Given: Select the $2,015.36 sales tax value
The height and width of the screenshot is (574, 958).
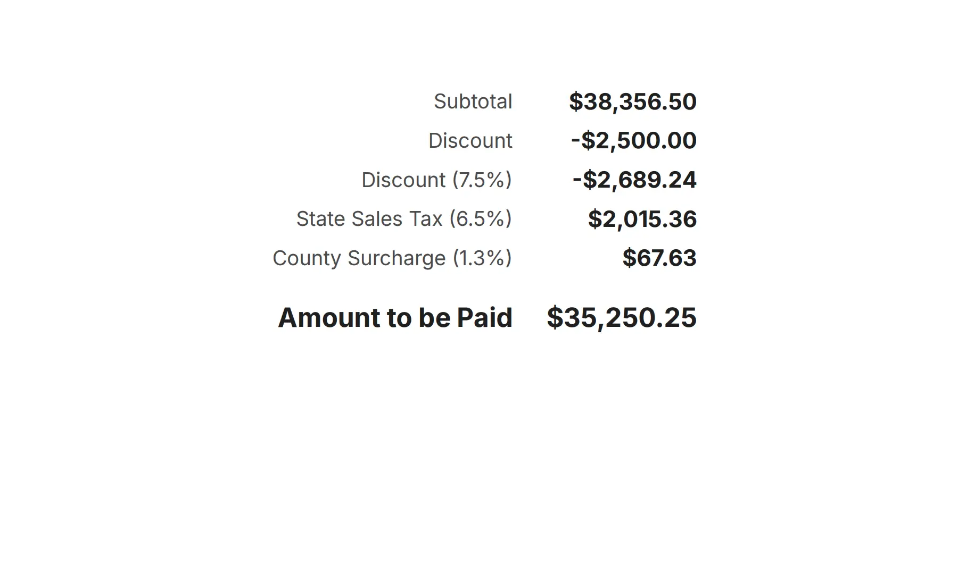Looking at the screenshot, I should (x=642, y=219).
